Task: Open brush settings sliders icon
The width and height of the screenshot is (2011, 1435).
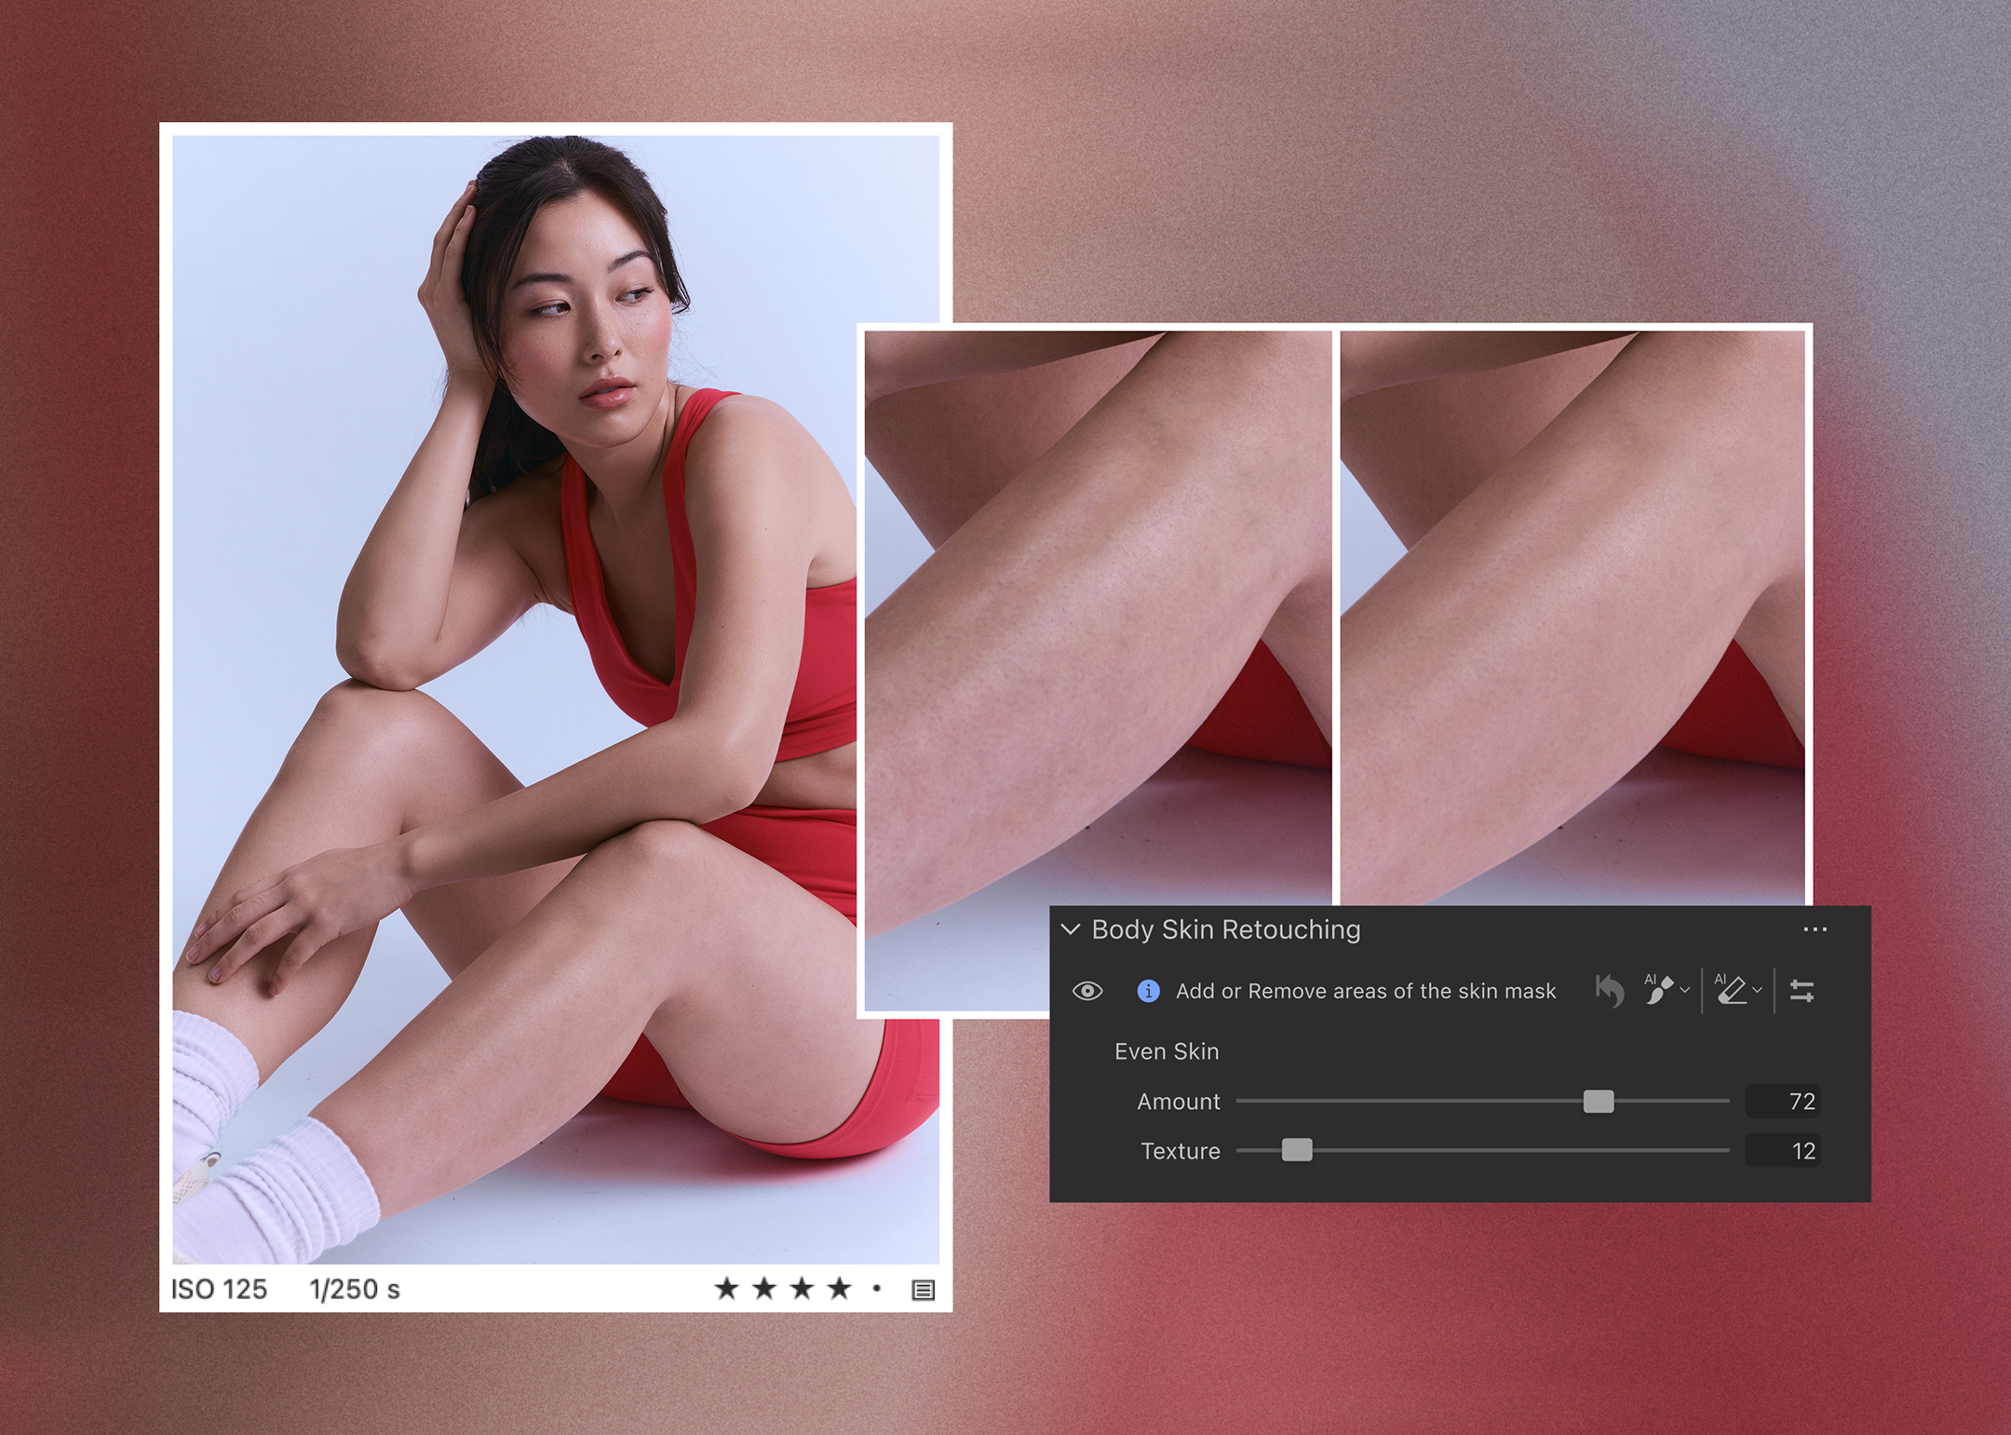Action: pyautogui.click(x=1802, y=991)
